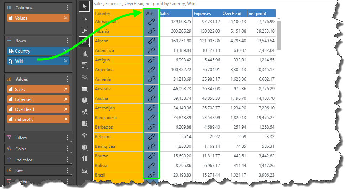Open Filters drop zone options menu

pyautogui.click(x=67, y=138)
